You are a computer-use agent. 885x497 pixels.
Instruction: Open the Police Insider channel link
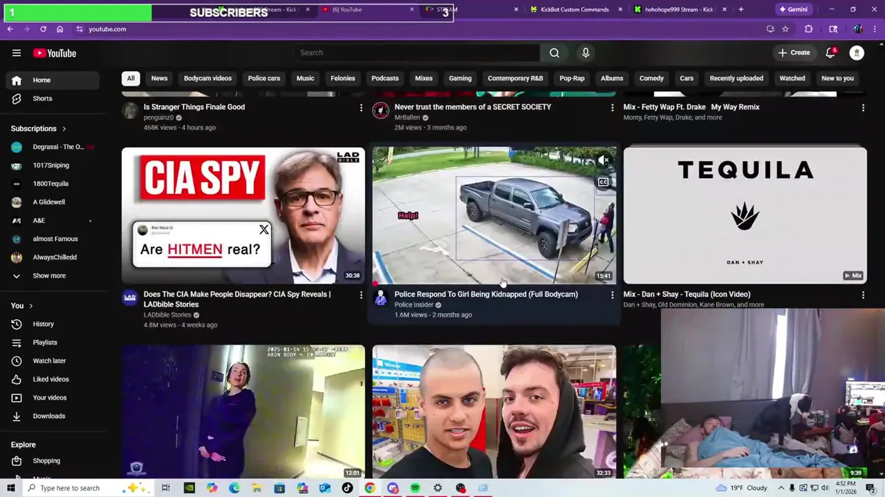(413, 304)
